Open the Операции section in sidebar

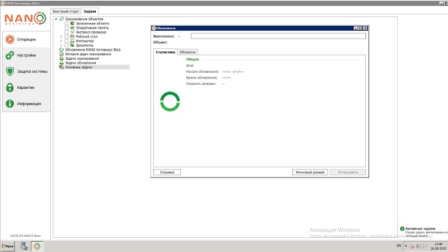click(25, 39)
